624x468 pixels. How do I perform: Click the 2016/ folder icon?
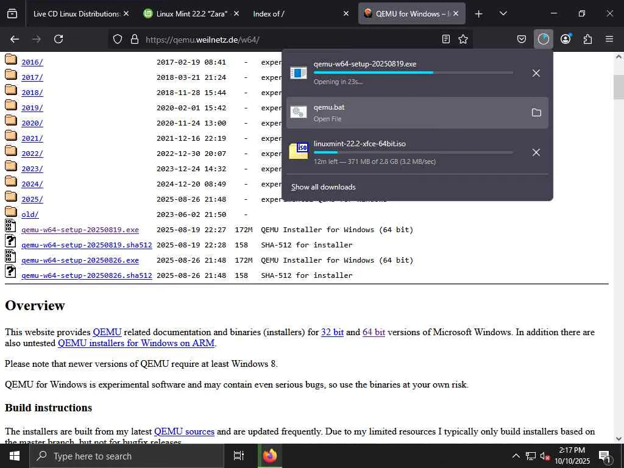click(x=11, y=60)
